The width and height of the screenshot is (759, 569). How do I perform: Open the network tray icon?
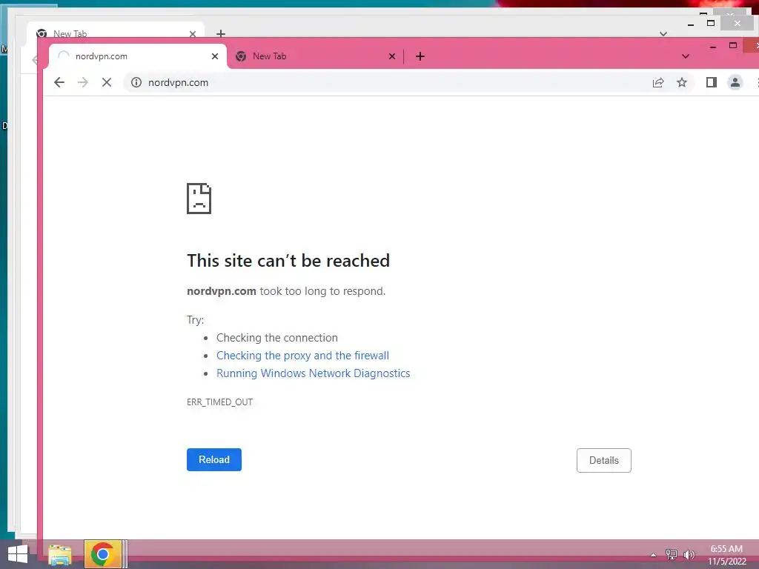(x=672, y=555)
